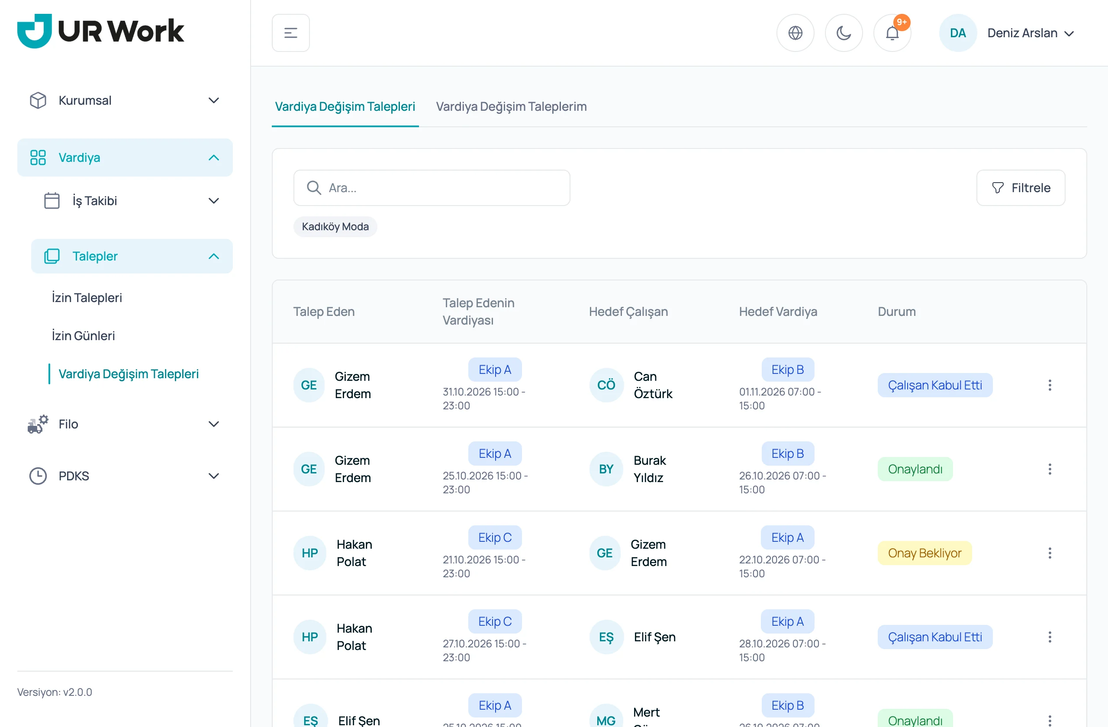The image size is (1108, 727).
Task: Collapse the Vardiya menu chevron
Action: point(214,158)
